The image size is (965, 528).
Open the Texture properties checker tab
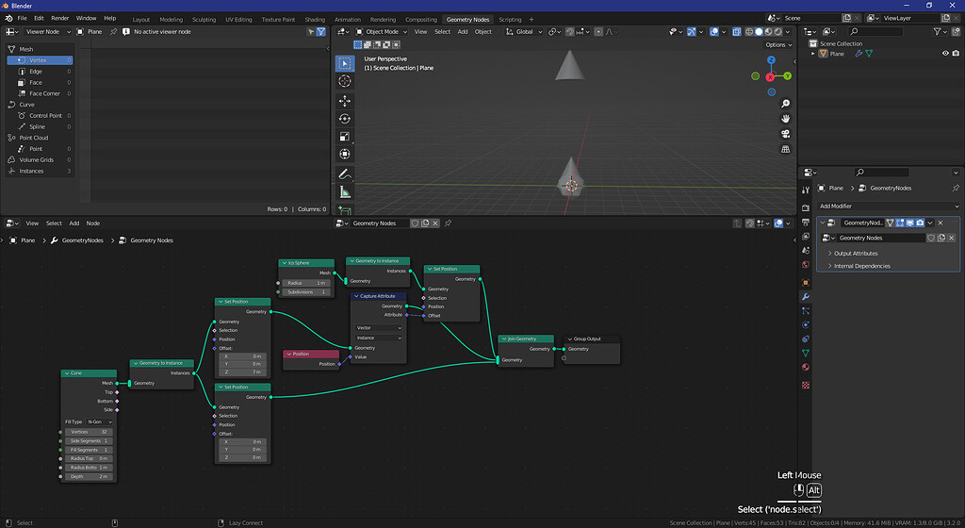[806, 385]
